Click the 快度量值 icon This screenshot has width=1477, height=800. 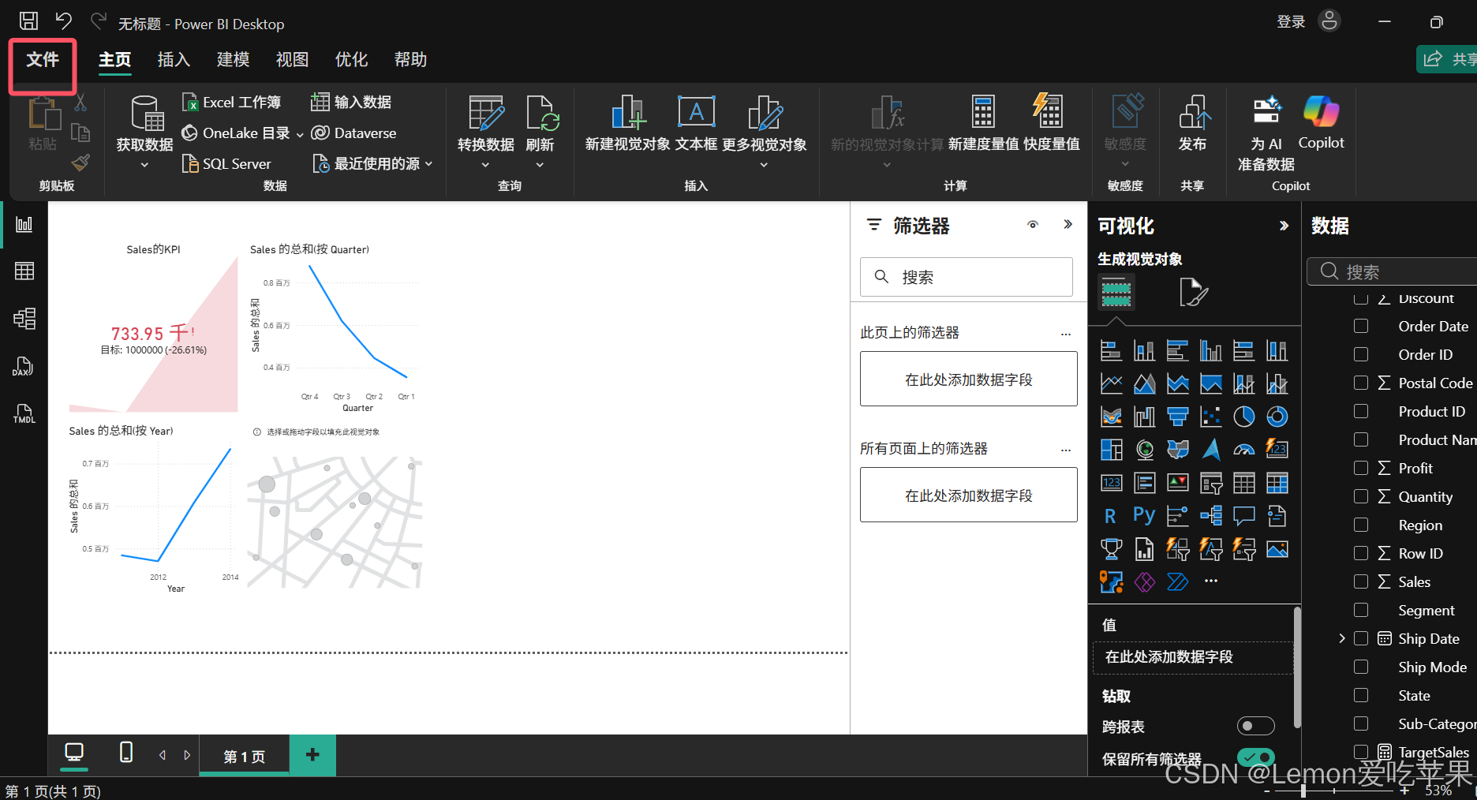[1049, 110]
